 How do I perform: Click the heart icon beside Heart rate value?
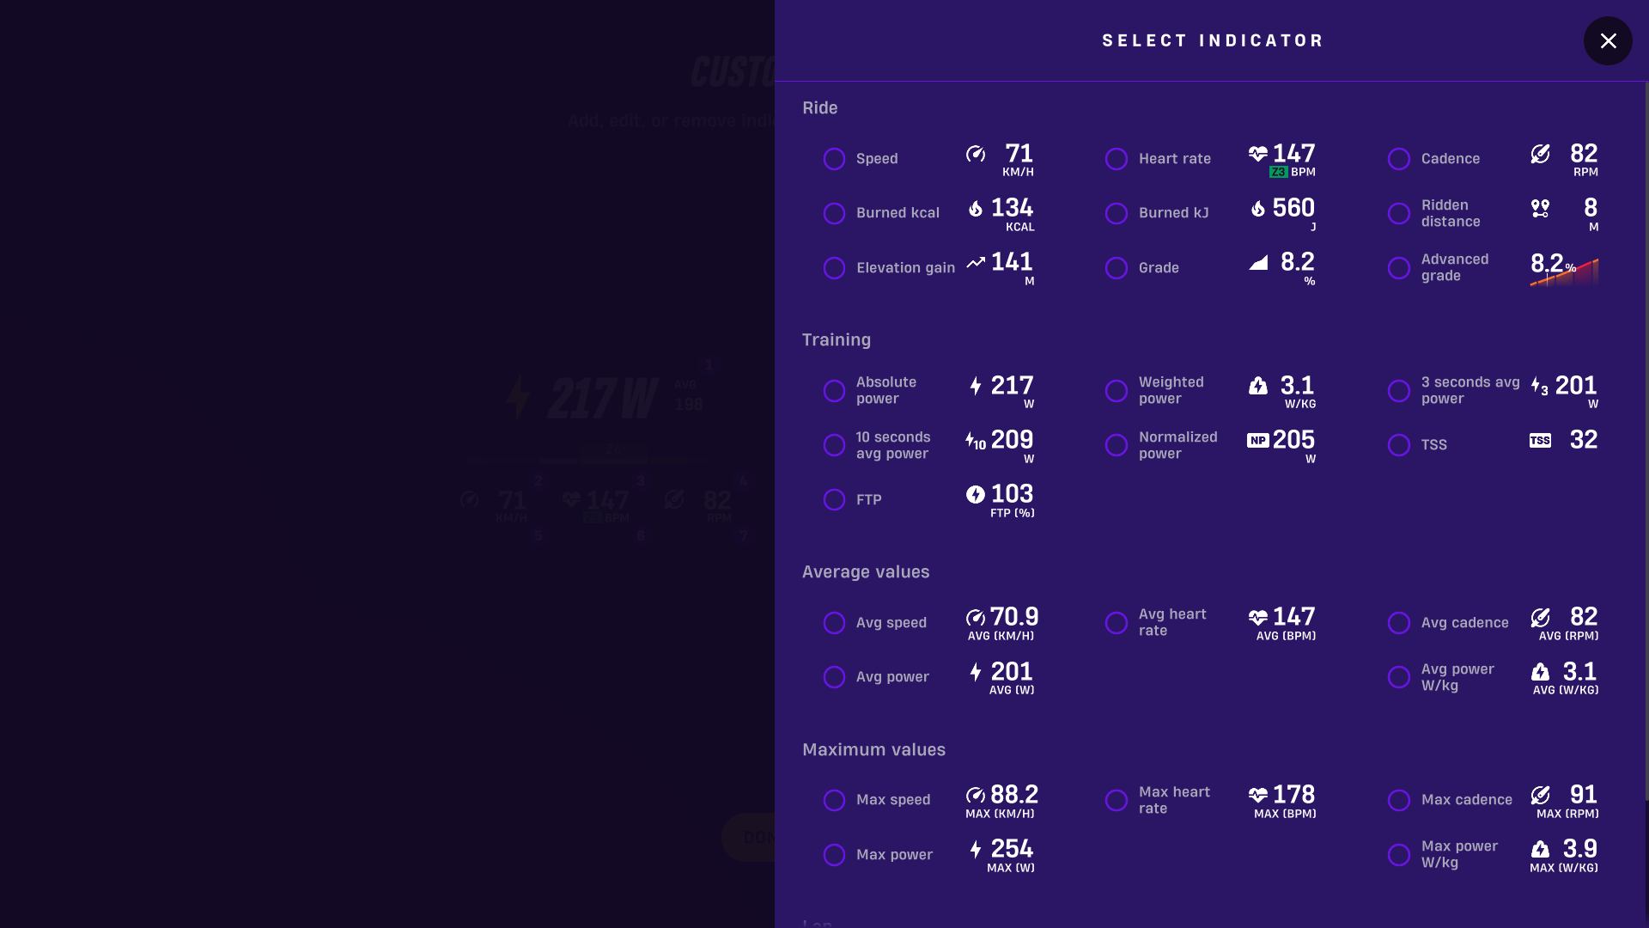[1258, 154]
